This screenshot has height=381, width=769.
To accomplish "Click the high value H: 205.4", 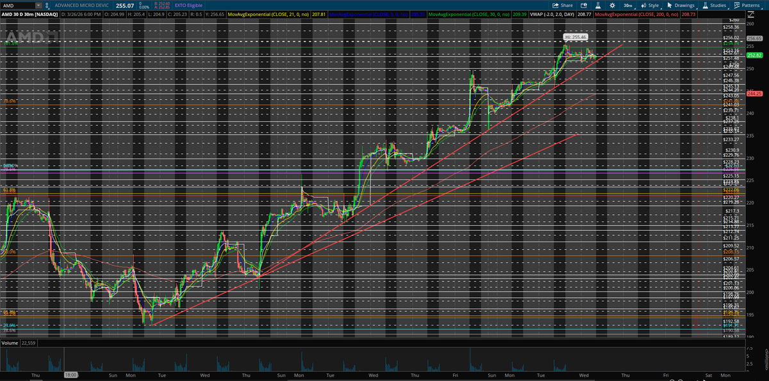I will (x=136, y=15).
